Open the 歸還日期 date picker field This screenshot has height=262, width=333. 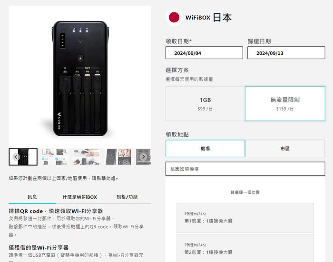(286, 53)
